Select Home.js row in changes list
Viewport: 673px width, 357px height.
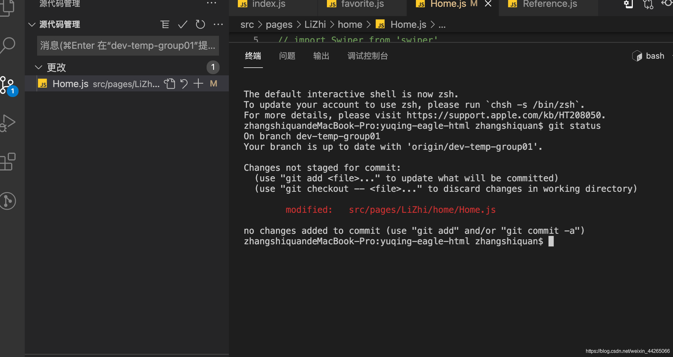(x=127, y=84)
